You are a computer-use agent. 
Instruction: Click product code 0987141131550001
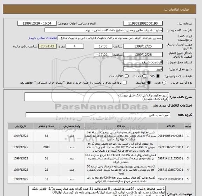point(170,158)
